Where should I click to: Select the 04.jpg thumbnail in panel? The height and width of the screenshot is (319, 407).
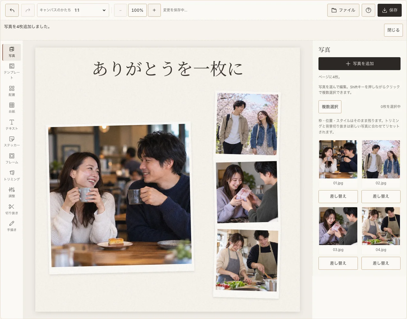click(381, 226)
